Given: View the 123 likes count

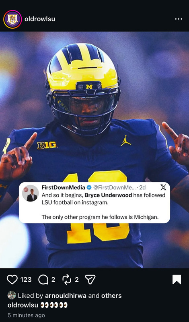Looking at the screenshot, I should click(26, 280).
